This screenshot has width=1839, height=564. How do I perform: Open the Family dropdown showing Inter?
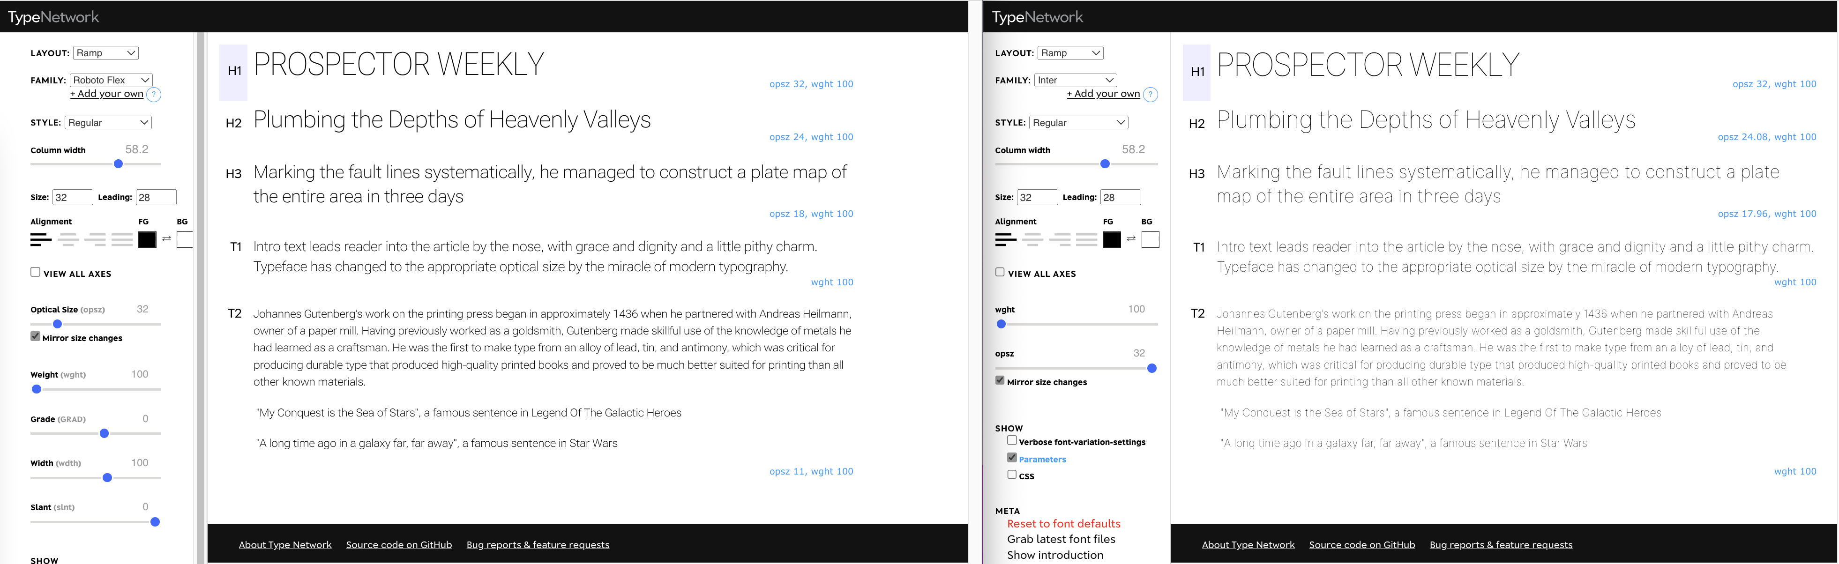click(1076, 80)
